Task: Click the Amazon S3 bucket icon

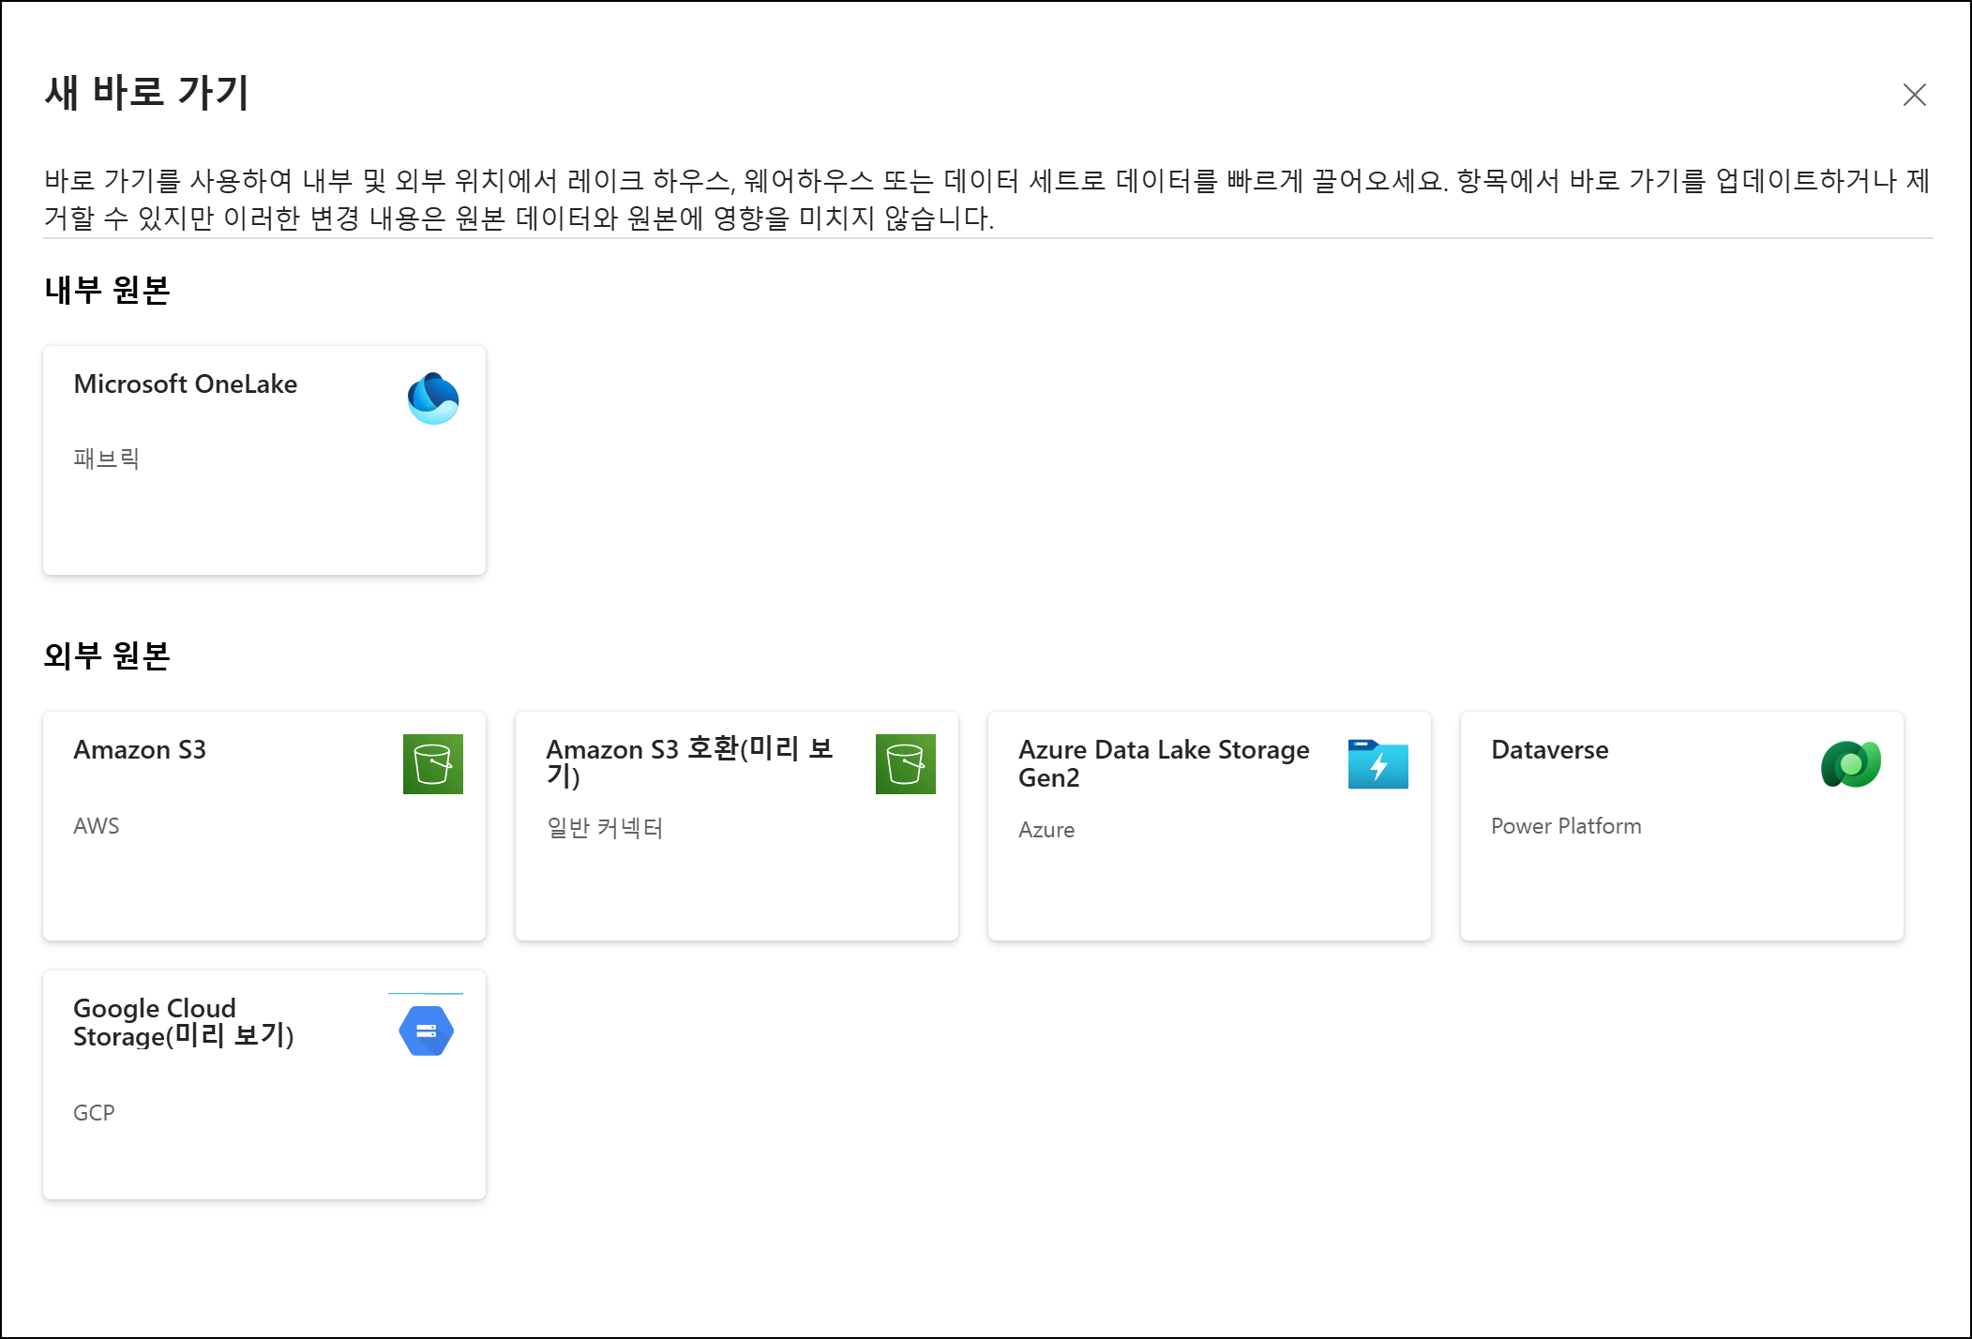Action: (x=432, y=763)
